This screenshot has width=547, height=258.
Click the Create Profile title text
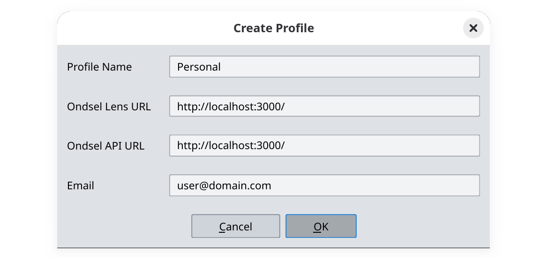[274, 28]
